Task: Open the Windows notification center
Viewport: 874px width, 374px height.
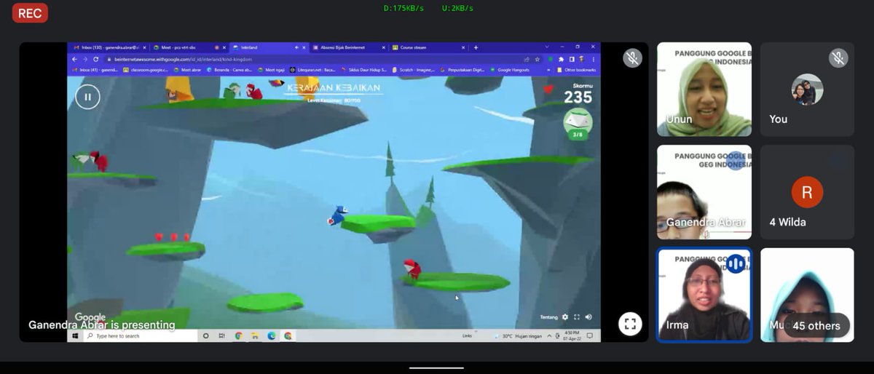Action: tap(591, 336)
